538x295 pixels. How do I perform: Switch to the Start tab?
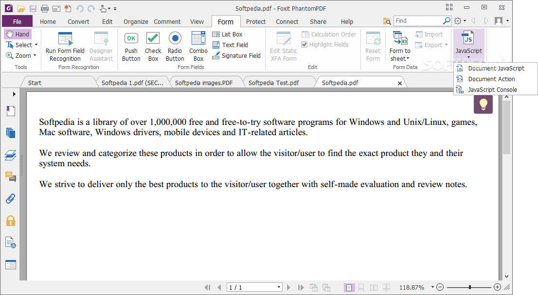pyautogui.click(x=35, y=83)
